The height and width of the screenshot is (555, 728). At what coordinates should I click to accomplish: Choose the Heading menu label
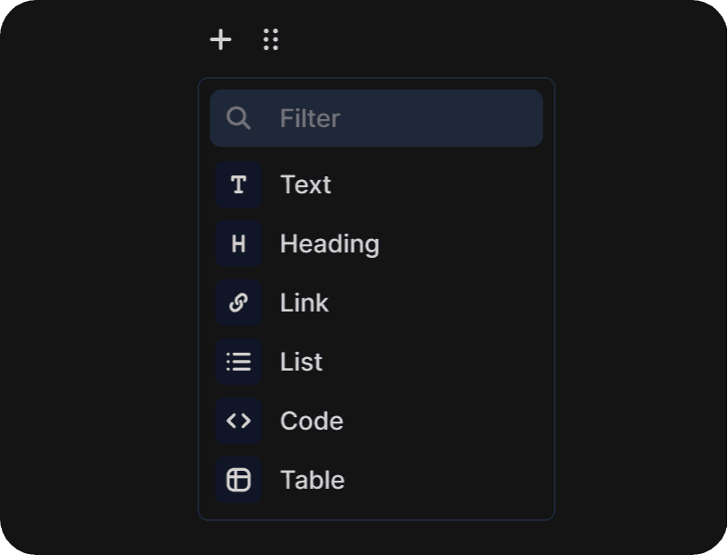[x=330, y=244]
